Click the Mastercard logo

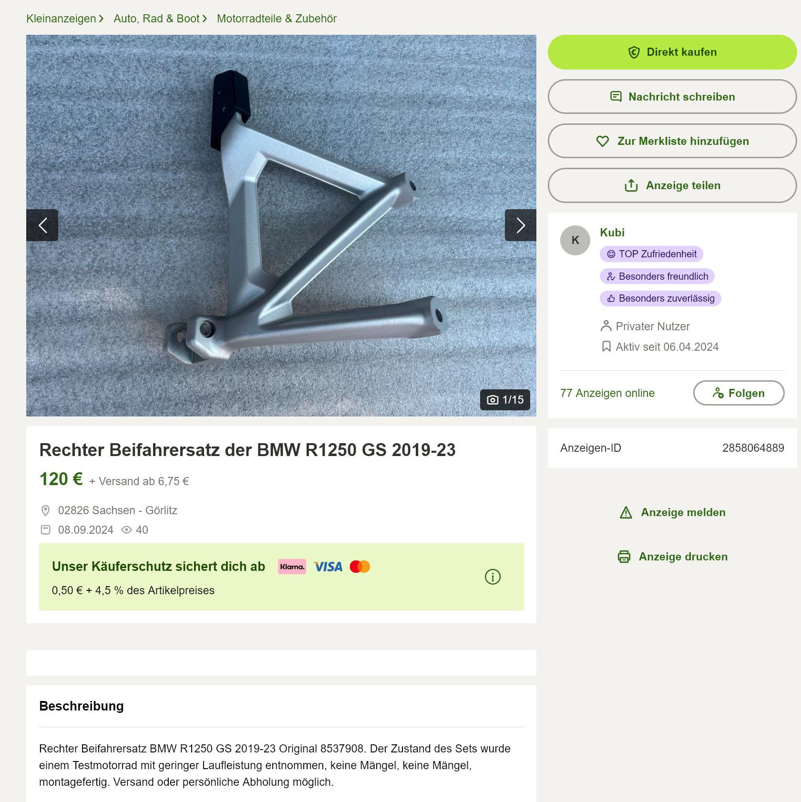360,567
